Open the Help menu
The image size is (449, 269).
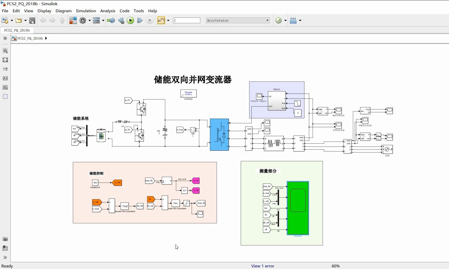pos(153,11)
